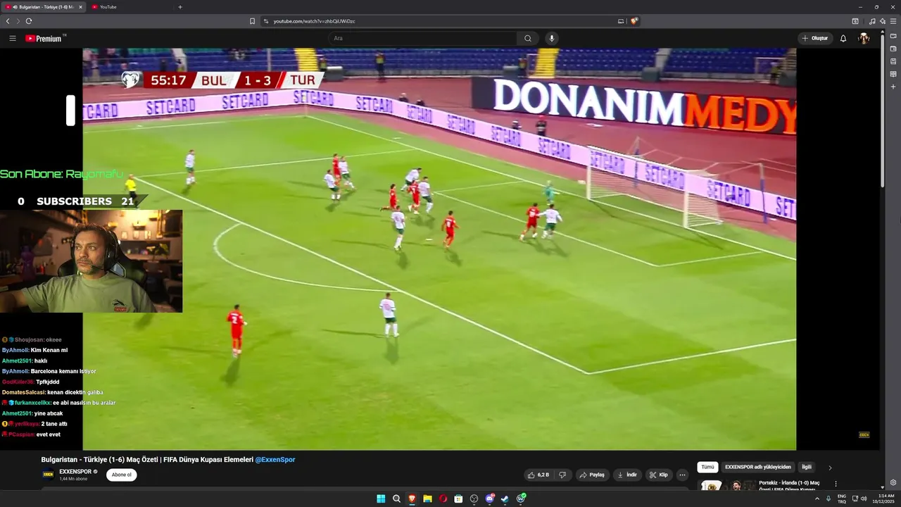Viewport: 901px width, 507px height.
Task: Dislike the video
Action: click(562, 475)
